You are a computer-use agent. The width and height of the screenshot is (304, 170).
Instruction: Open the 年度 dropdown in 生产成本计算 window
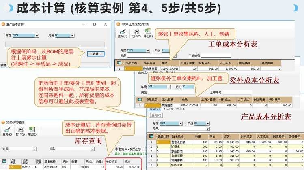click(x=37, y=36)
